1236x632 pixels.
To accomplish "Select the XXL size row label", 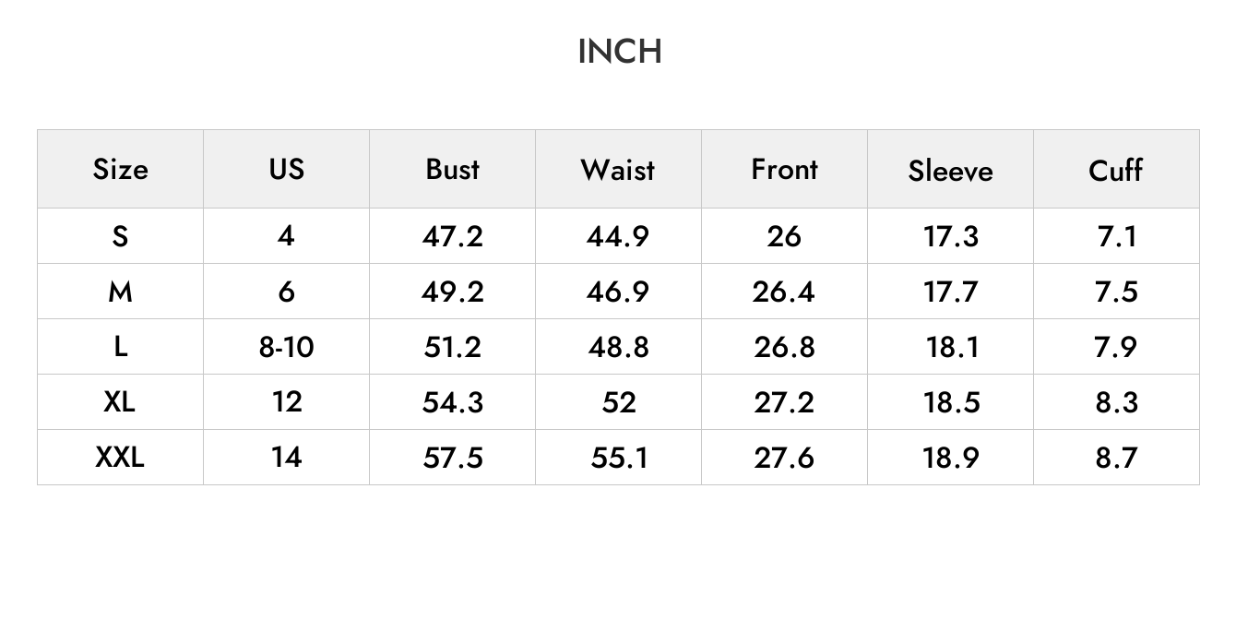I will [x=120, y=457].
